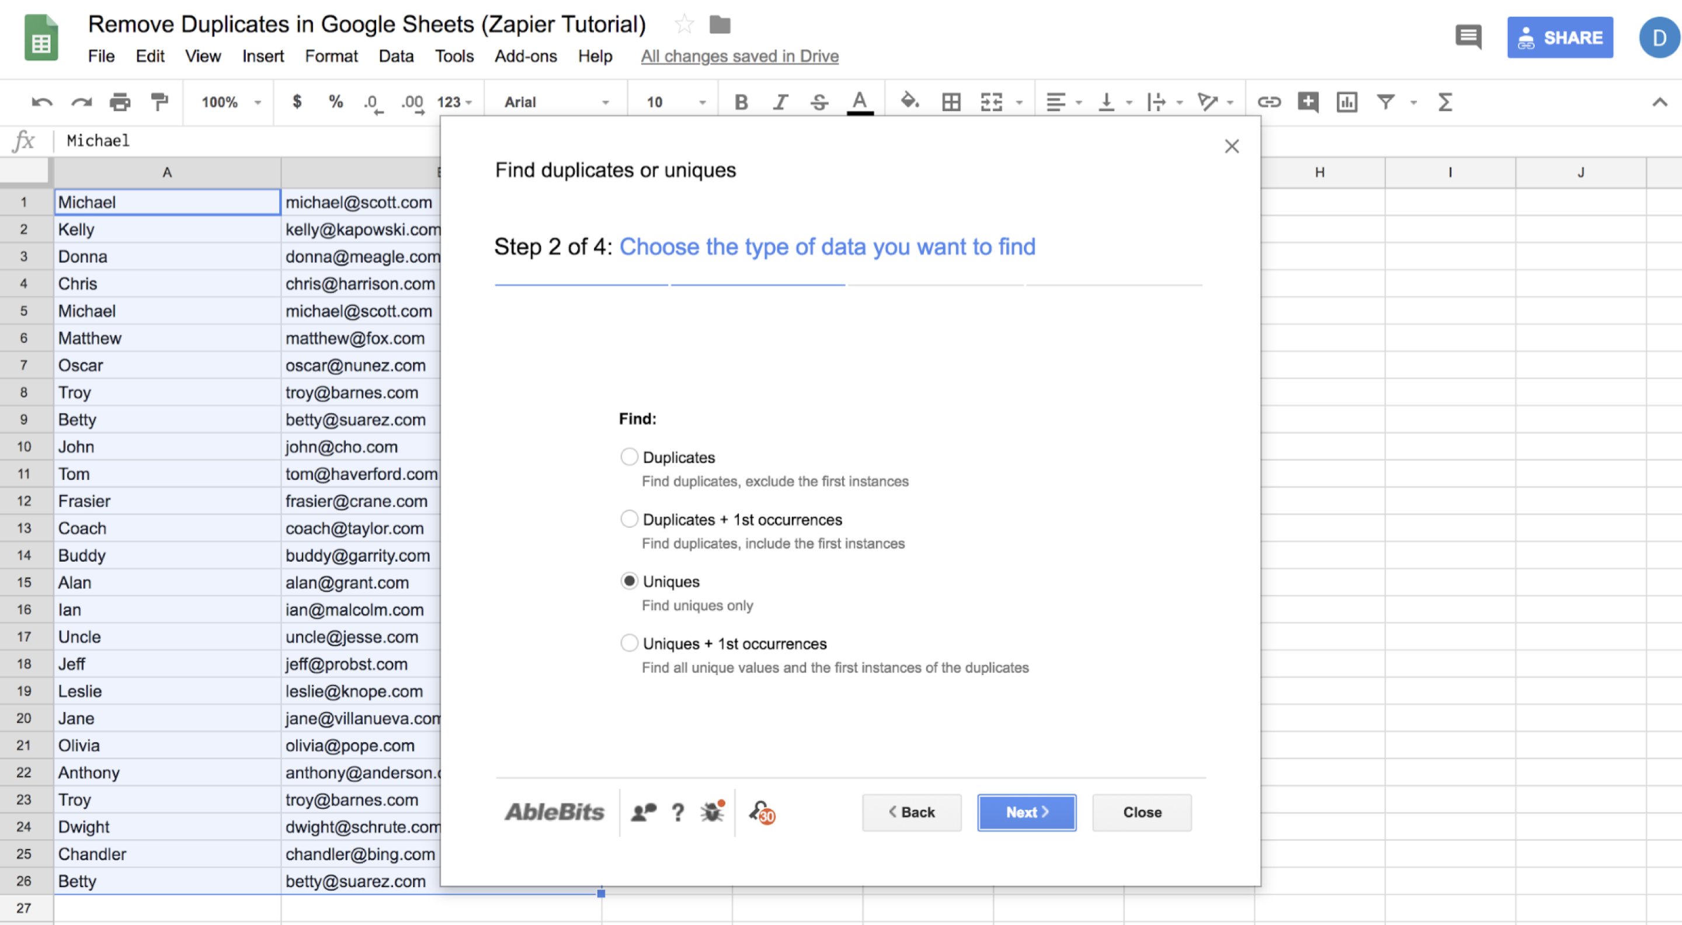This screenshot has height=925, width=1682.
Task: Click the sum sigma icon
Action: [1445, 102]
